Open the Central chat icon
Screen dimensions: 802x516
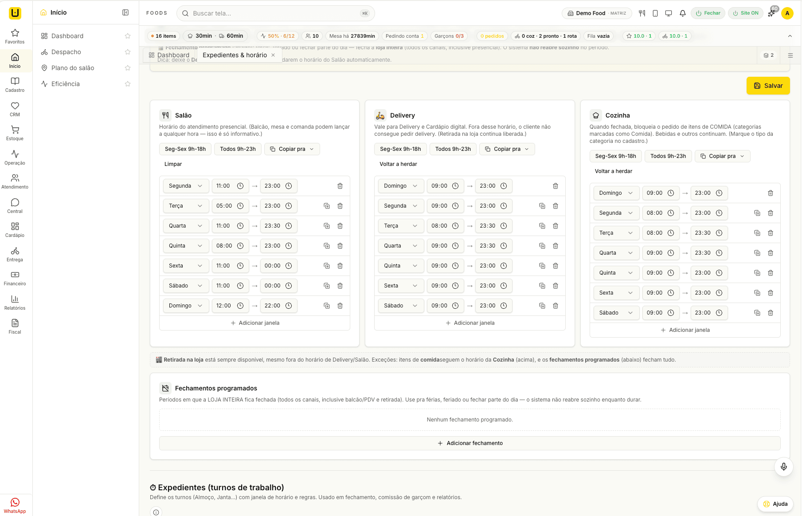[x=15, y=206]
